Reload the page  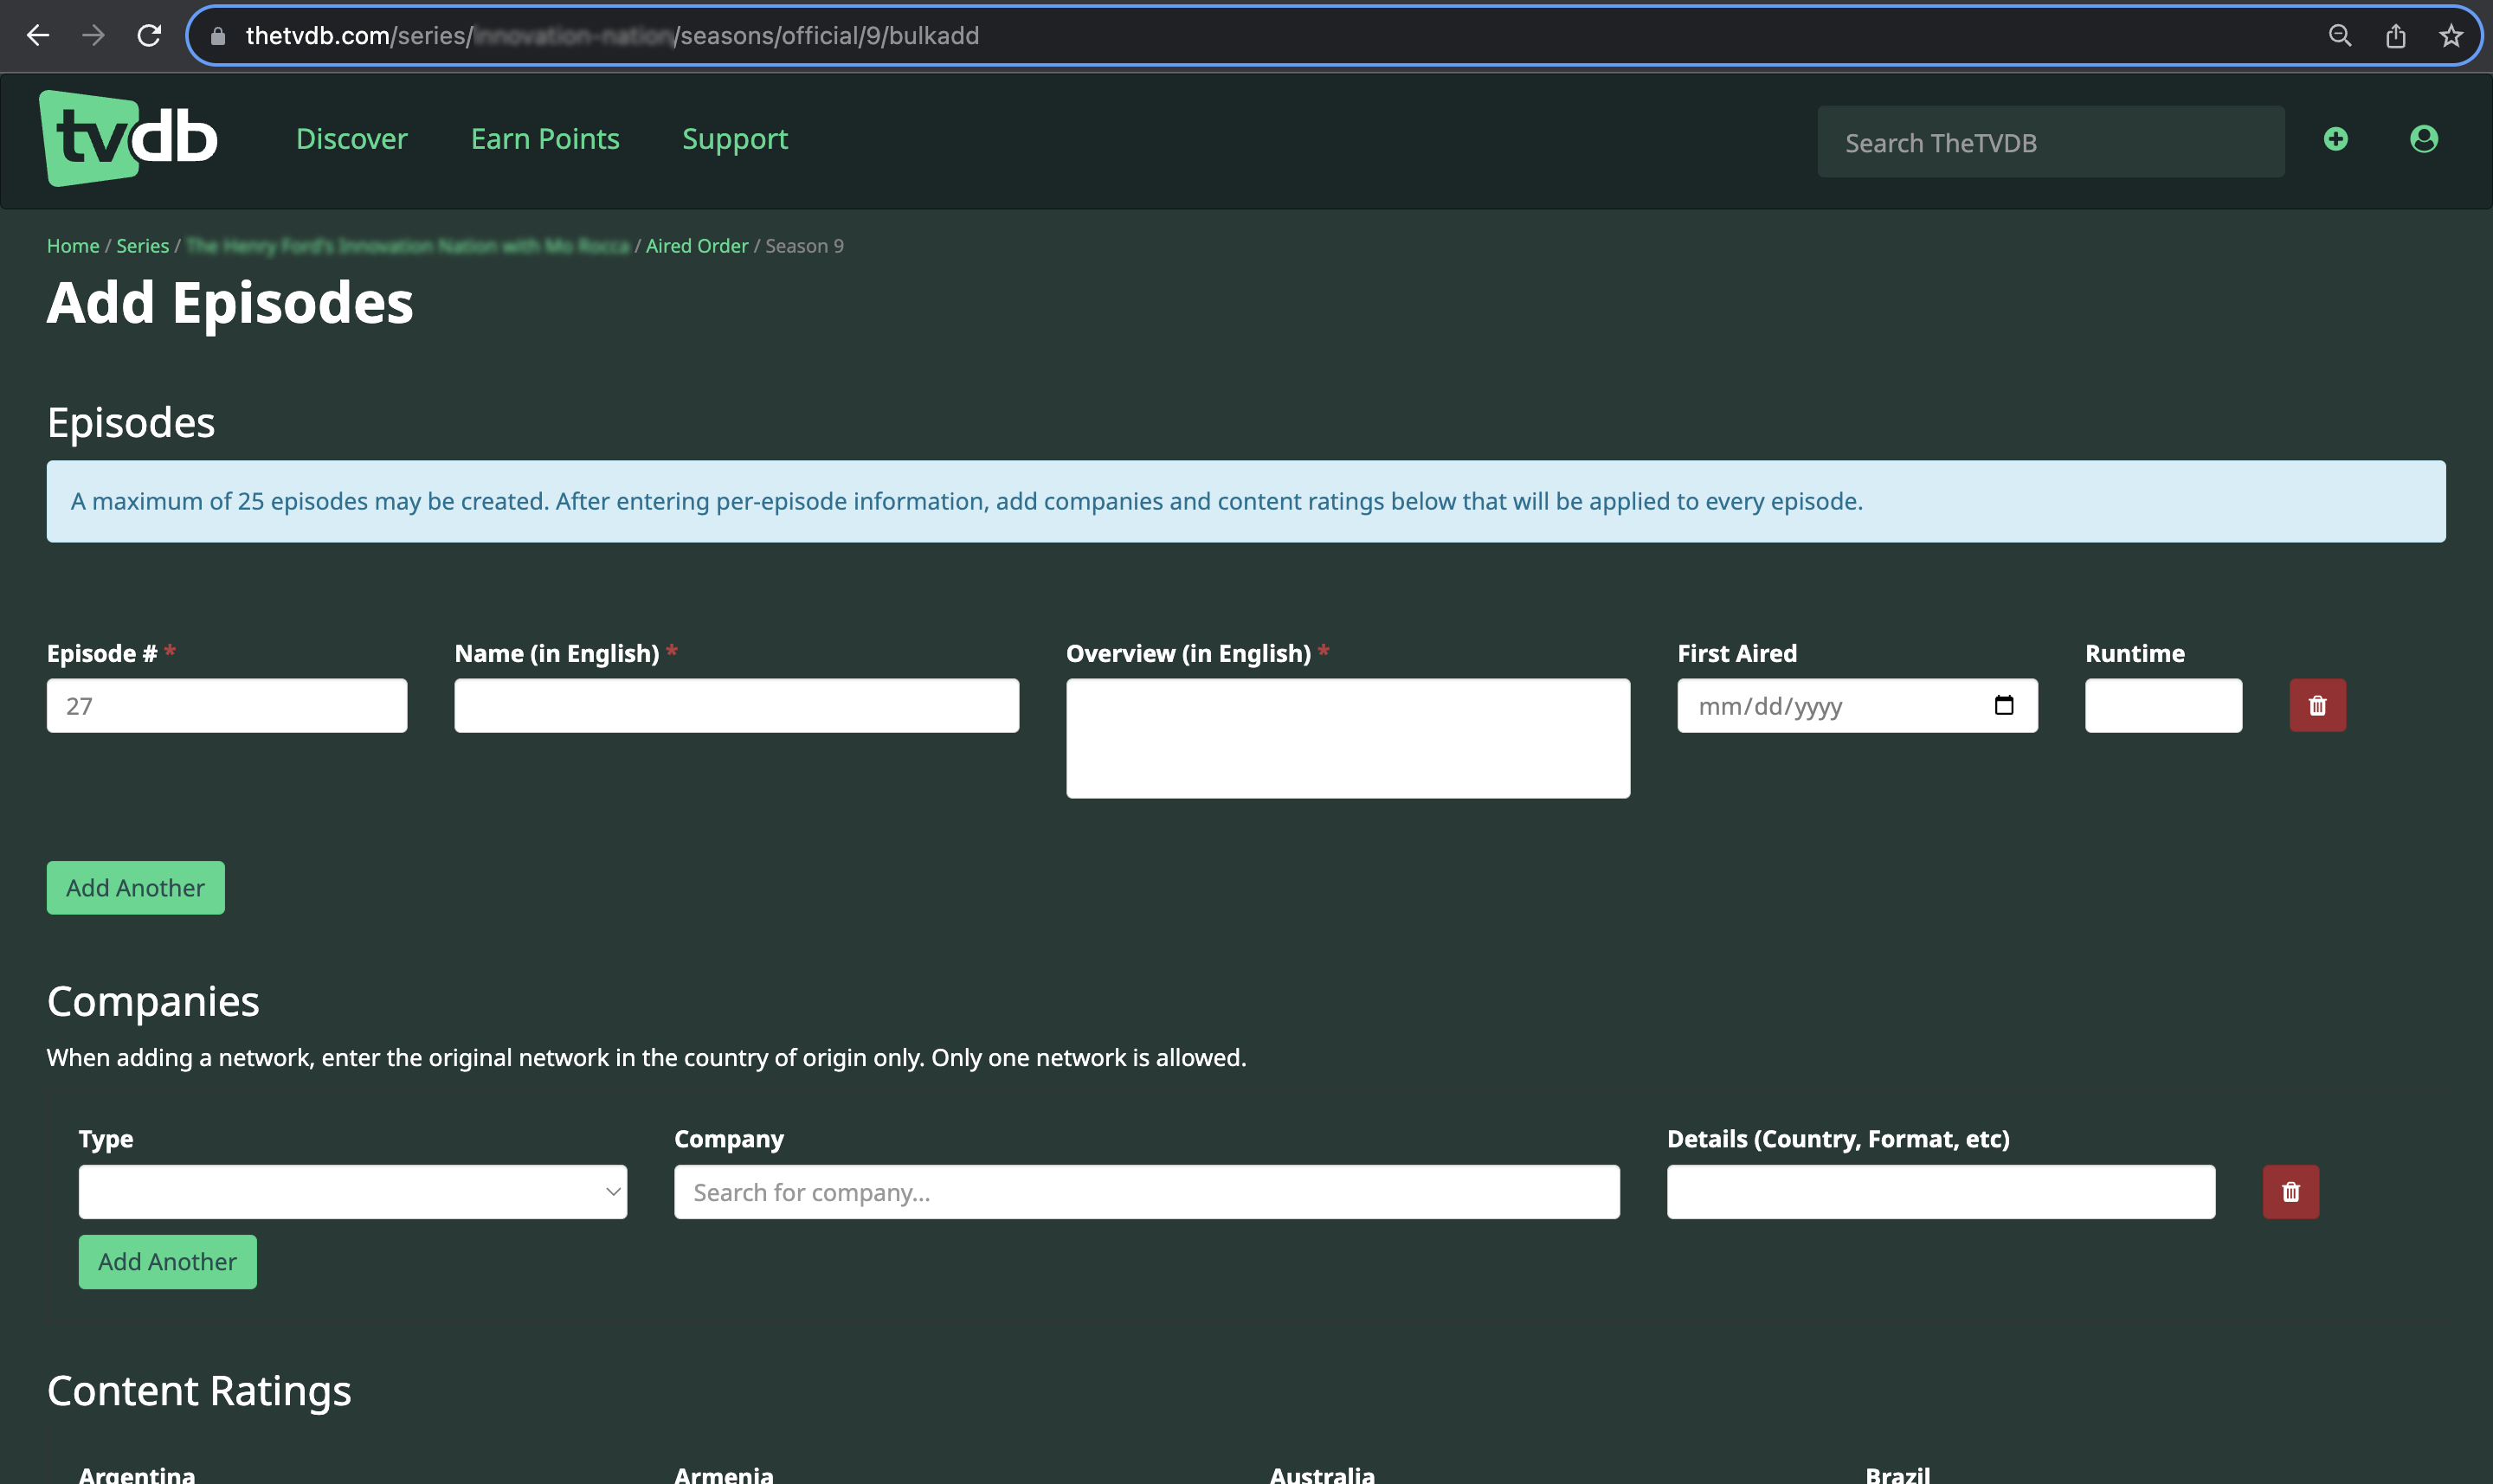pyautogui.click(x=149, y=35)
